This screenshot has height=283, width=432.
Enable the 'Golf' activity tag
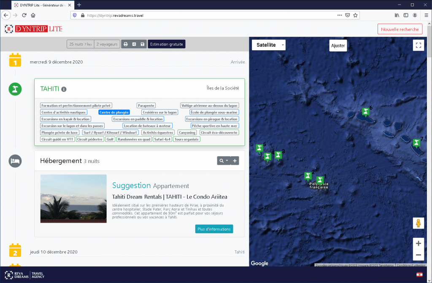[x=110, y=139]
